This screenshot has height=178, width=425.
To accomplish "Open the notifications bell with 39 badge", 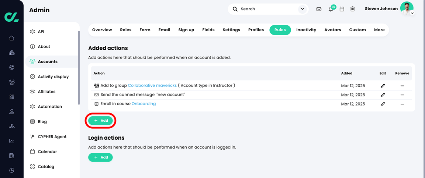I will pyautogui.click(x=331, y=8).
